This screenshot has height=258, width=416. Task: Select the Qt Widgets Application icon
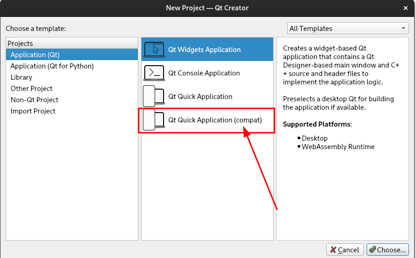154,50
